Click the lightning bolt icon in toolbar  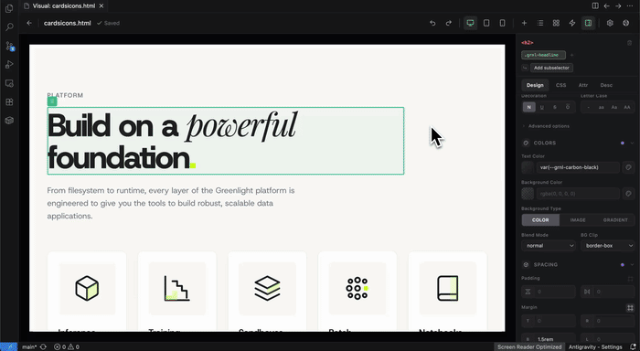(571, 23)
